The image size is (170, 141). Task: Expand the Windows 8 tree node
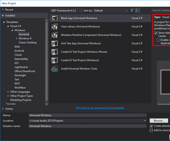16,38
